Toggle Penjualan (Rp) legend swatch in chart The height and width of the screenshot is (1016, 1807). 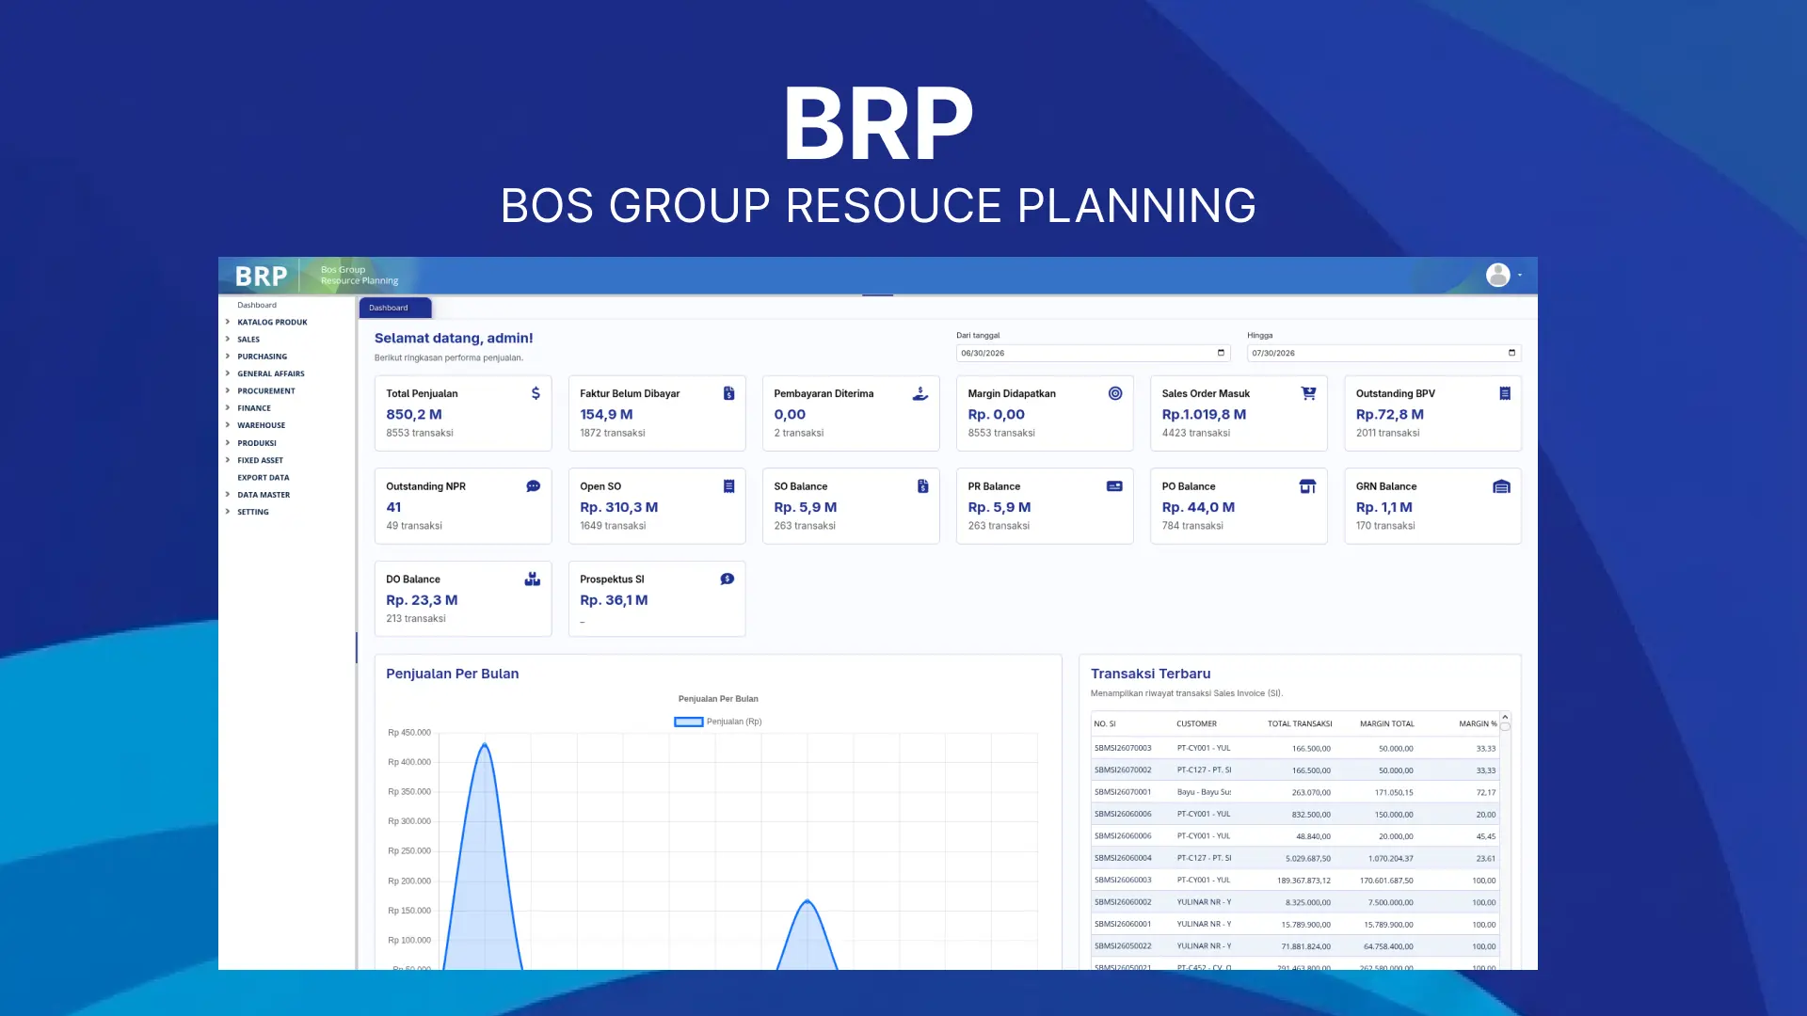[x=689, y=722]
